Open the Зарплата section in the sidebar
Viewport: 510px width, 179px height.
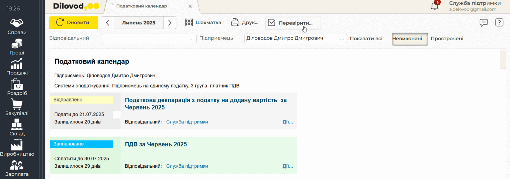17,168
